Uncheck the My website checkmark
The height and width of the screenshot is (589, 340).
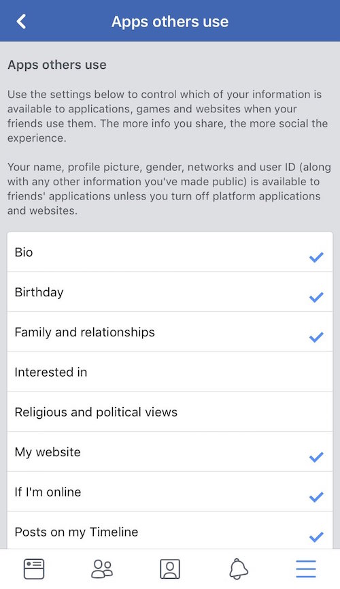pos(316,457)
